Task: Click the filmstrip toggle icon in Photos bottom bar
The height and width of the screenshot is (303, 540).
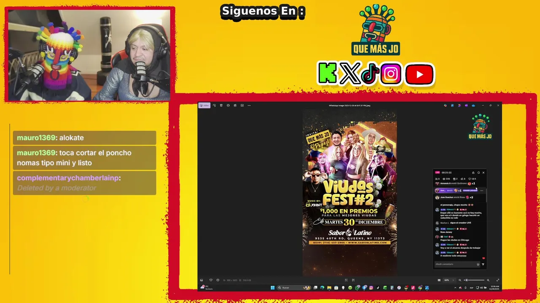Action: (201, 280)
